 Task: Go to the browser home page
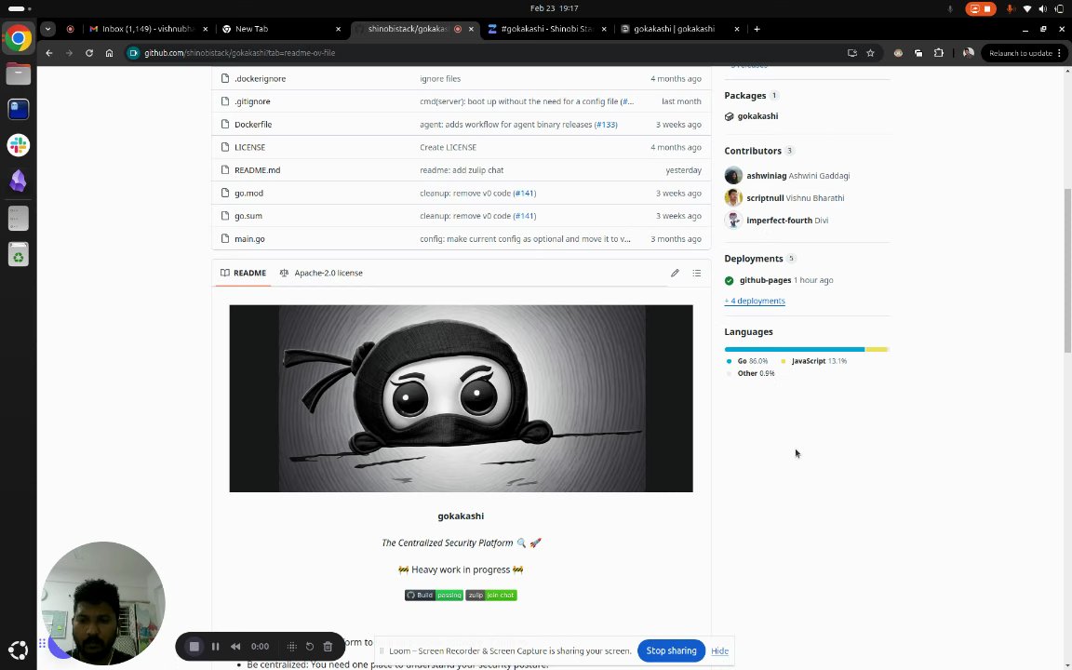pos(110,53)
